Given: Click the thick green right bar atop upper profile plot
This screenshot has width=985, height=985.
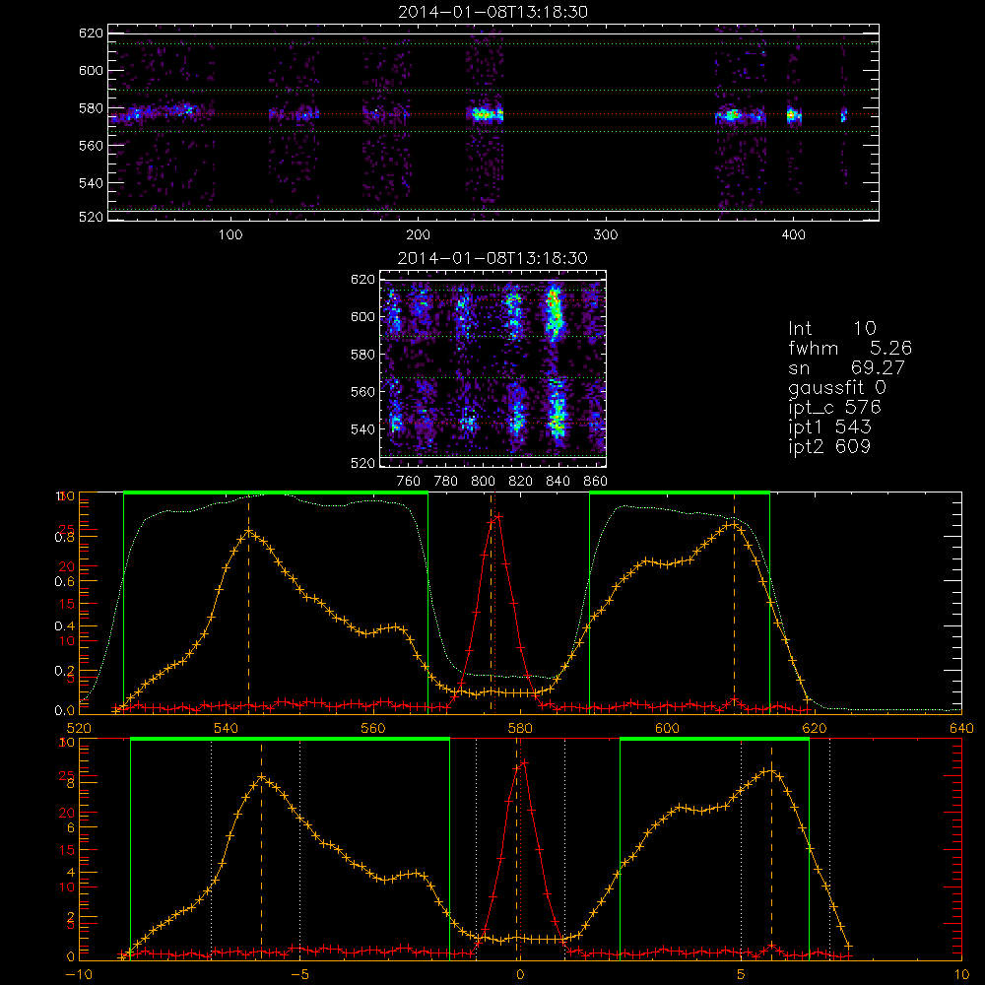Looking at the screenshot, I should coord(680,493).
